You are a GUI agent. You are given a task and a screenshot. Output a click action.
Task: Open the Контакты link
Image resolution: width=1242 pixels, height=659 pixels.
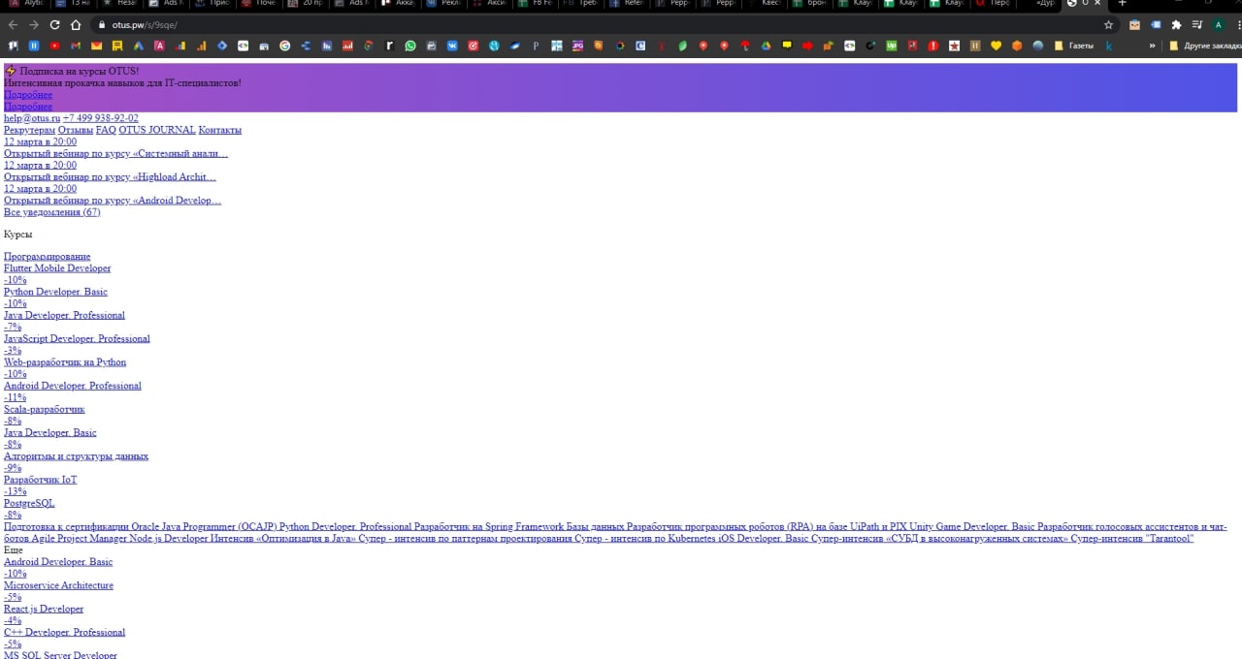coord(220,130)
